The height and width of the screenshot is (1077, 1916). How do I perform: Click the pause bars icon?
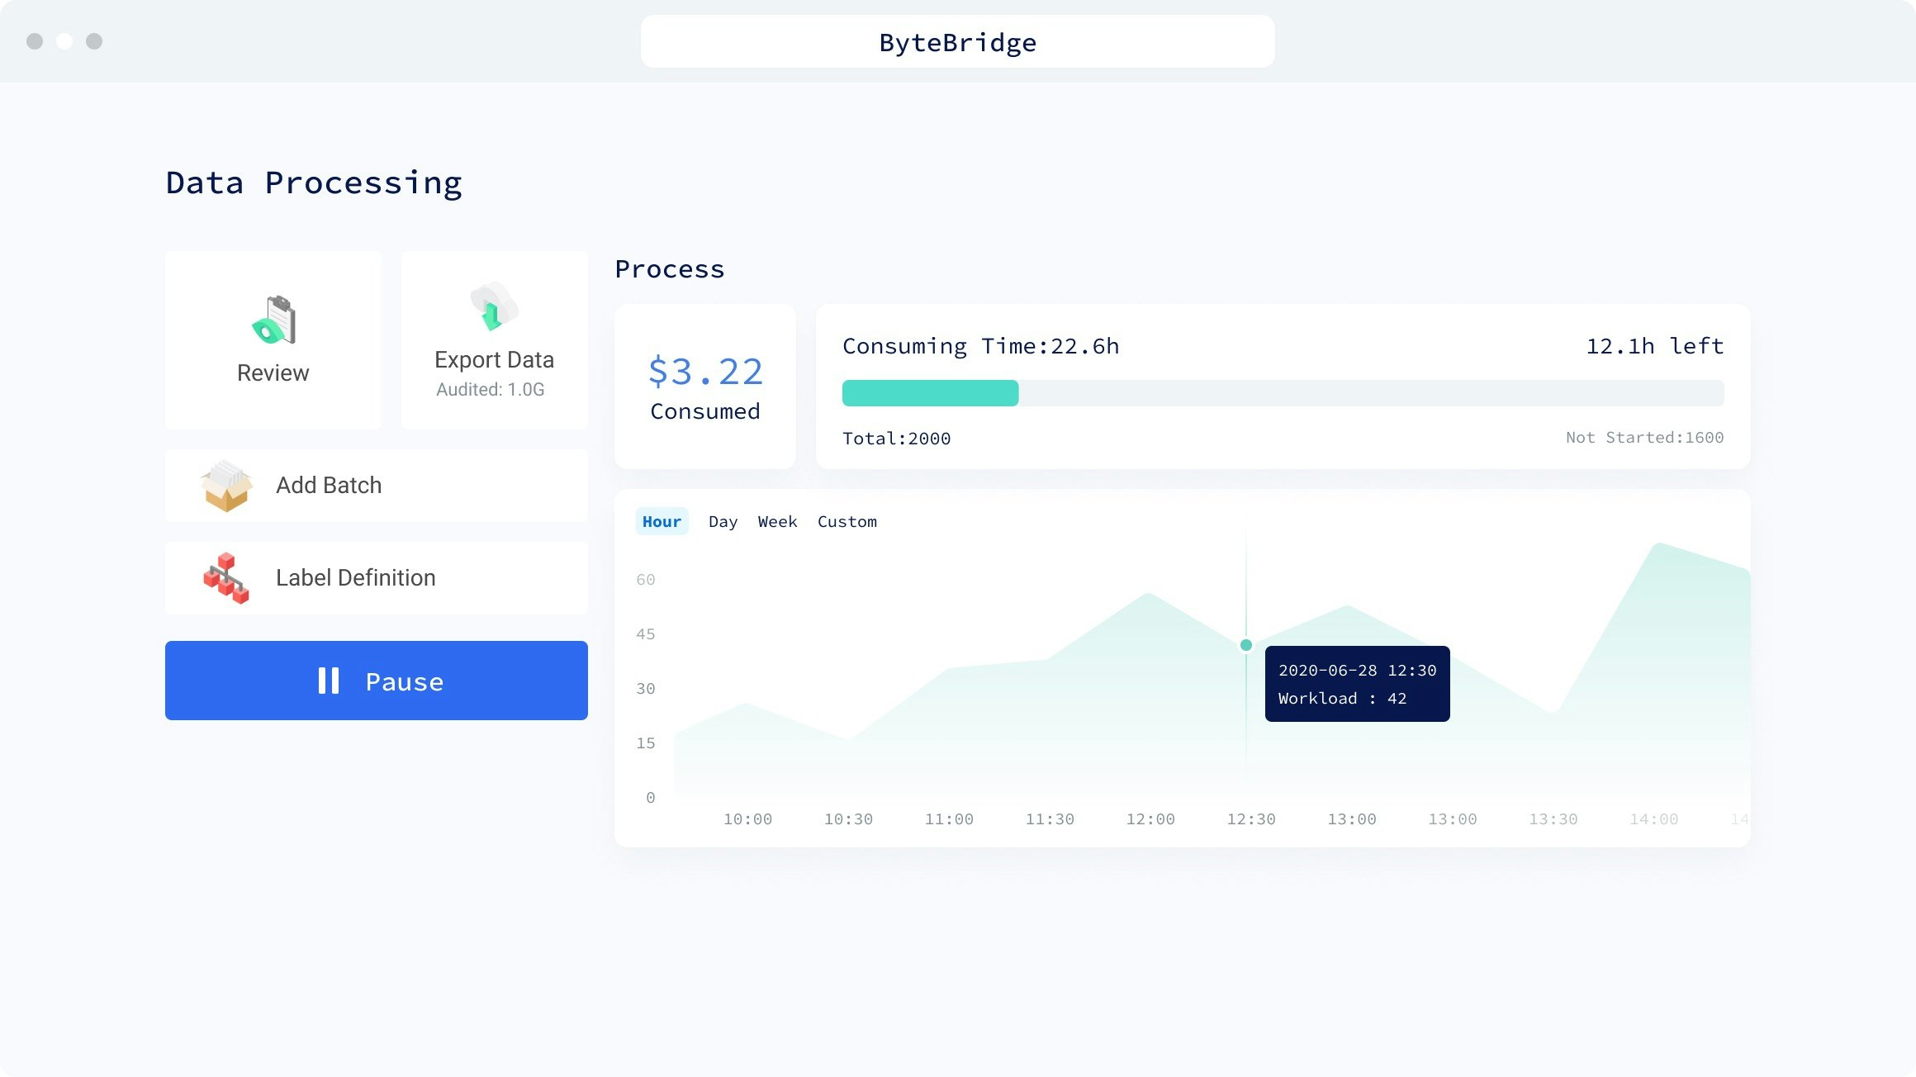[x=329, y=681]
